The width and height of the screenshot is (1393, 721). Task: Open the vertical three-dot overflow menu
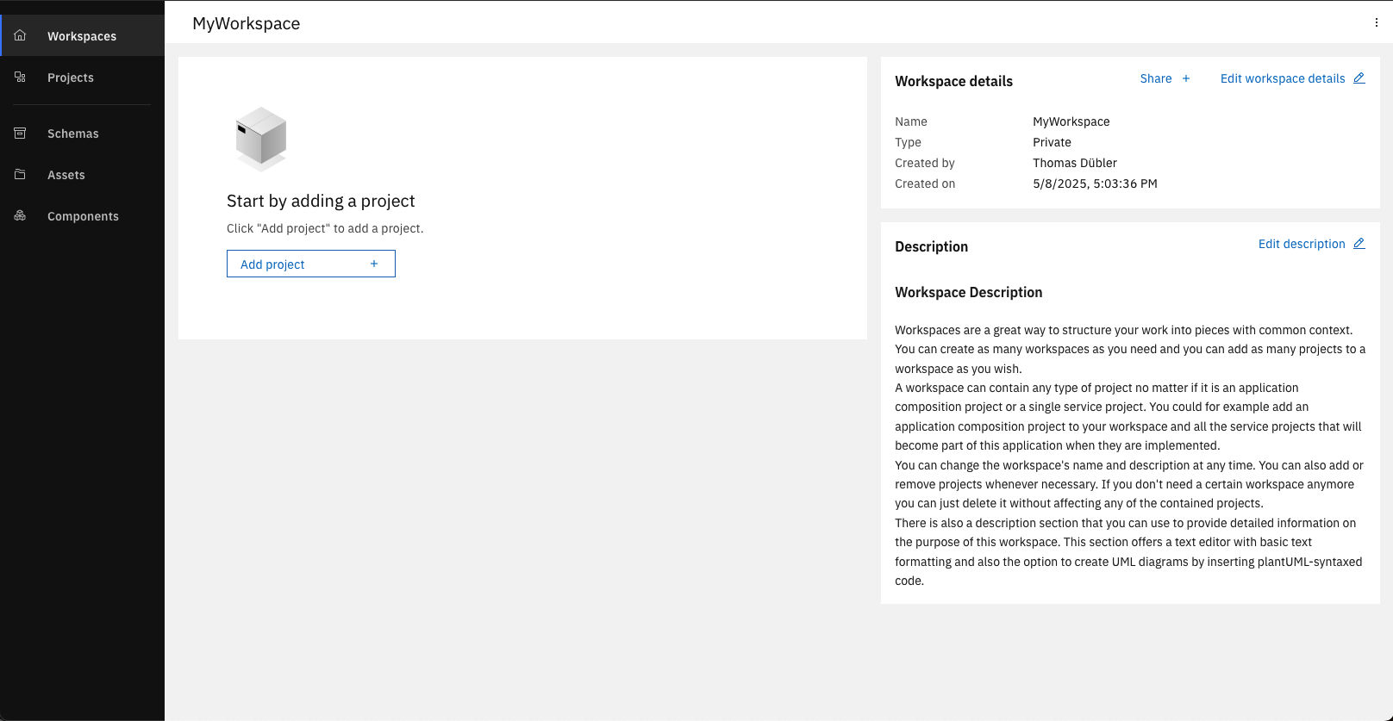[x=1376, y=23]
